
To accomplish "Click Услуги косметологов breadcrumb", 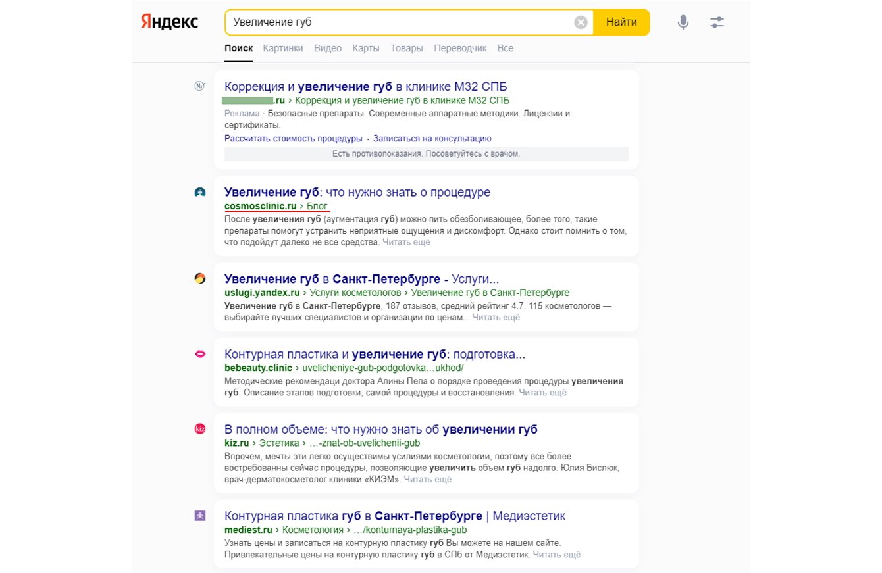I will click(355, 292).
